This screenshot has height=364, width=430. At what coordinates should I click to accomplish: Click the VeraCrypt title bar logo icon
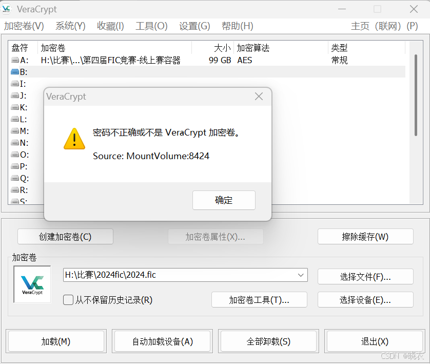pos(6,9)
